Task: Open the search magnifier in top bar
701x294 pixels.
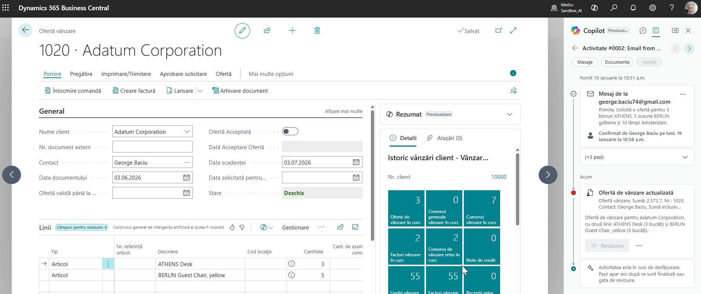Action: pos(614,8)
